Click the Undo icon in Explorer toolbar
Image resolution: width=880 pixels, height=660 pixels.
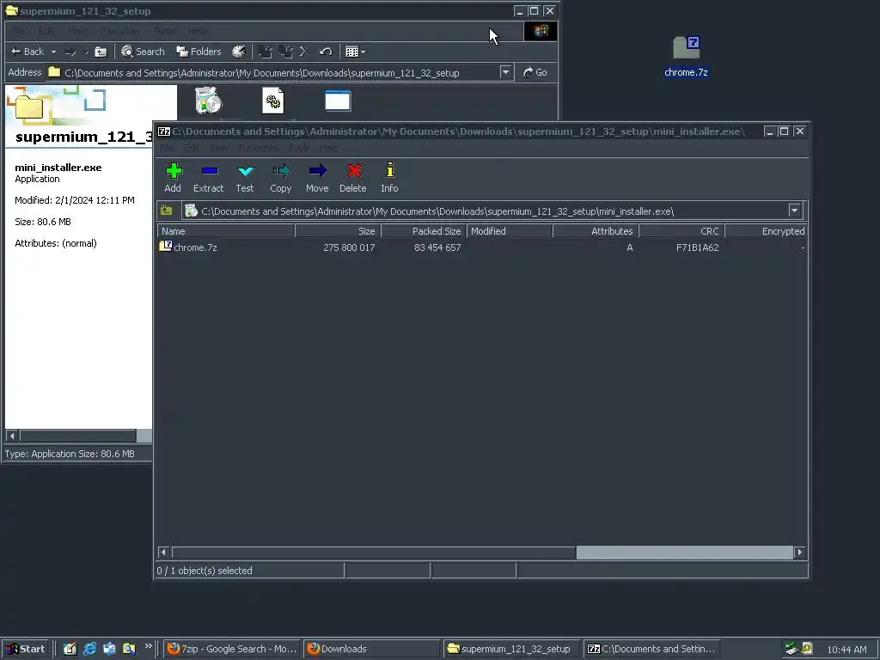pyautogui.click(x=326, y=52)
